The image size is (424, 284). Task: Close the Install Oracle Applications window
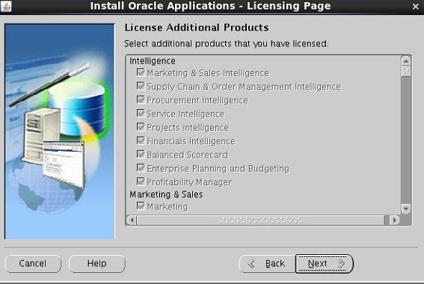point(416,6)
